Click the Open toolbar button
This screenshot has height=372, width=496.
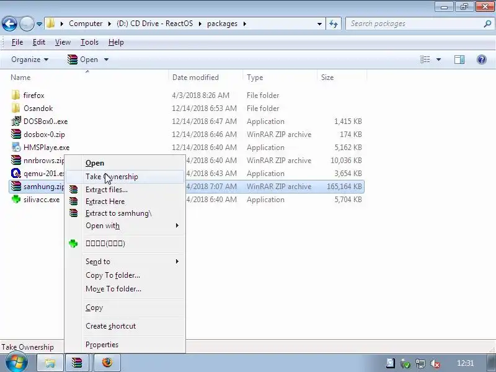coord(83,60)
